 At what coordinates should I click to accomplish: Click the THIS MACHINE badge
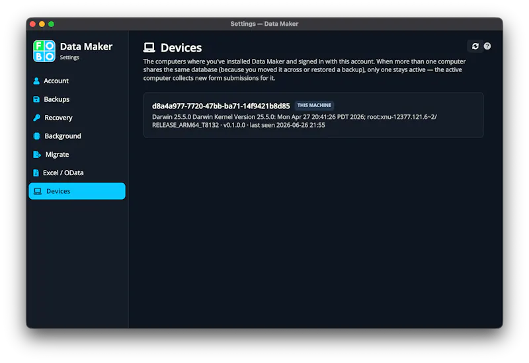coord(314,105)
